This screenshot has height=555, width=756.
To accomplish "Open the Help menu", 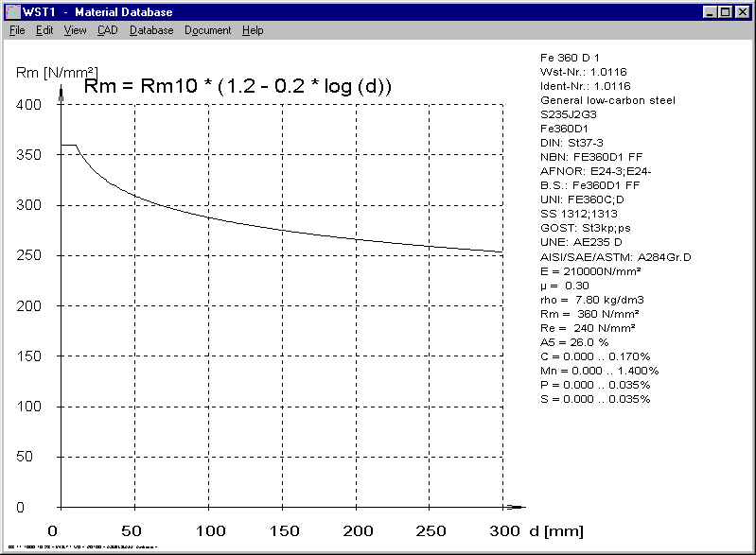I will point(253,30).
